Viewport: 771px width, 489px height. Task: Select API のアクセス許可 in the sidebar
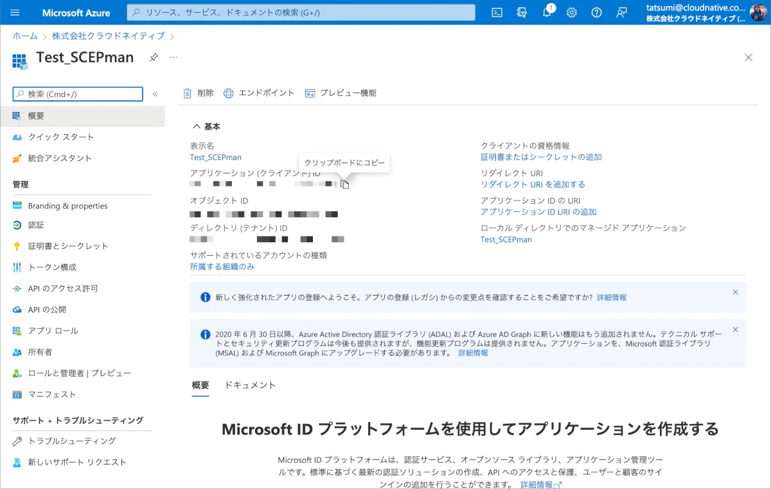click(x=63, y=289)
